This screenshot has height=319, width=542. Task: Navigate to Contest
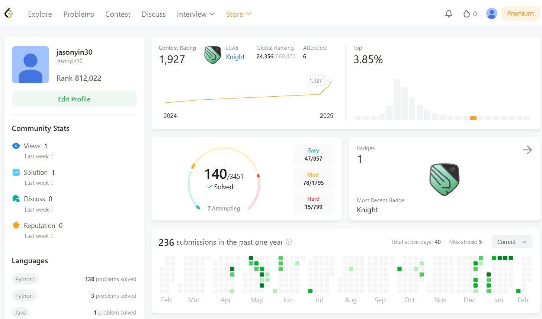[x=118, y=14]
